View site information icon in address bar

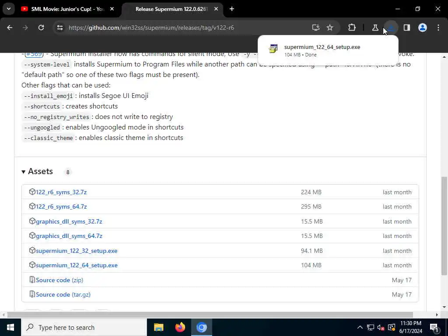click(59, 28)
